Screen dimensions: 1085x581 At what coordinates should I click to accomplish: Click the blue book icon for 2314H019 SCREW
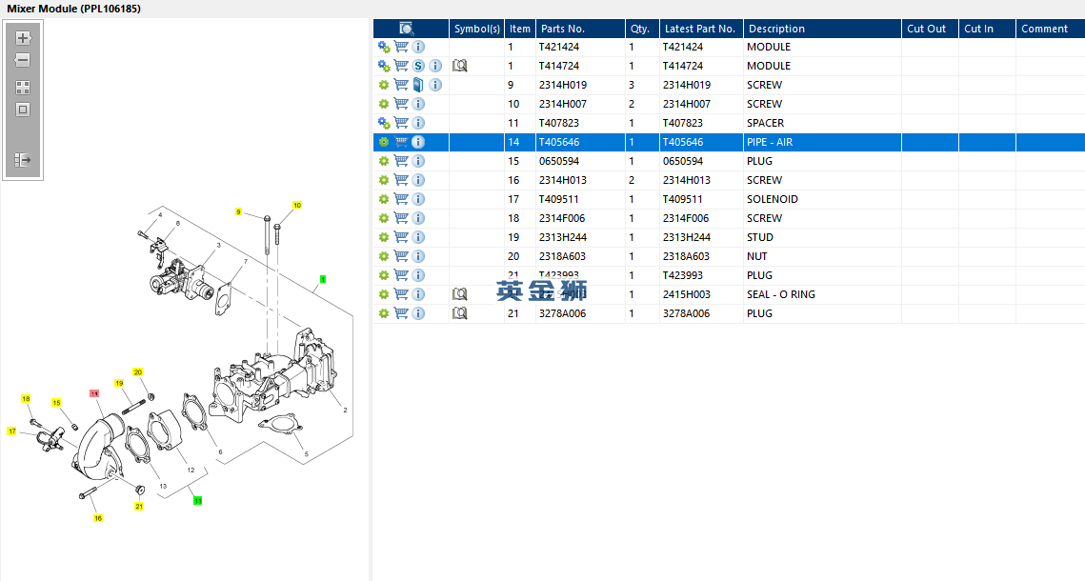(x=418, y=85)
